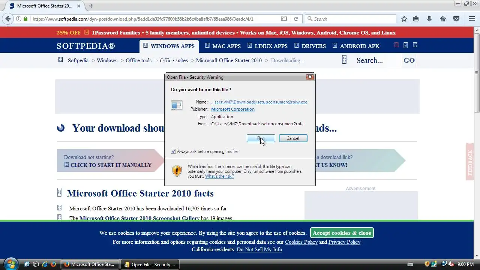Click the Firefox back arrow button
The width and height of the screenshot is (480, 270).
(x=8, y=19)
